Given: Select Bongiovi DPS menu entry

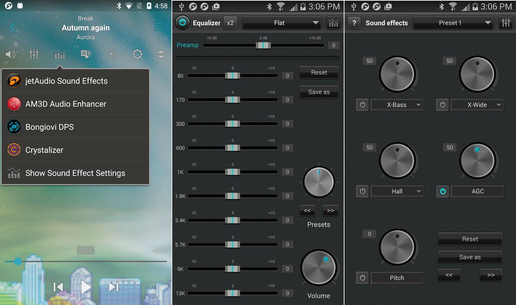Looking at the screenshot, I should tap(76, 127).
